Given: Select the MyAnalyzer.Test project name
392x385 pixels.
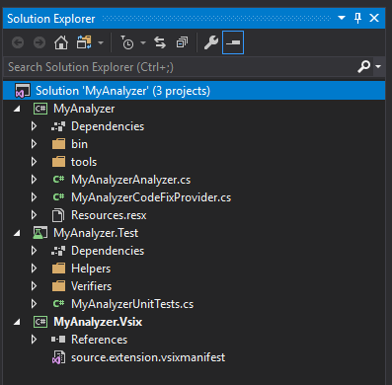Looking at the screenshot, I should tap(96, 233).
